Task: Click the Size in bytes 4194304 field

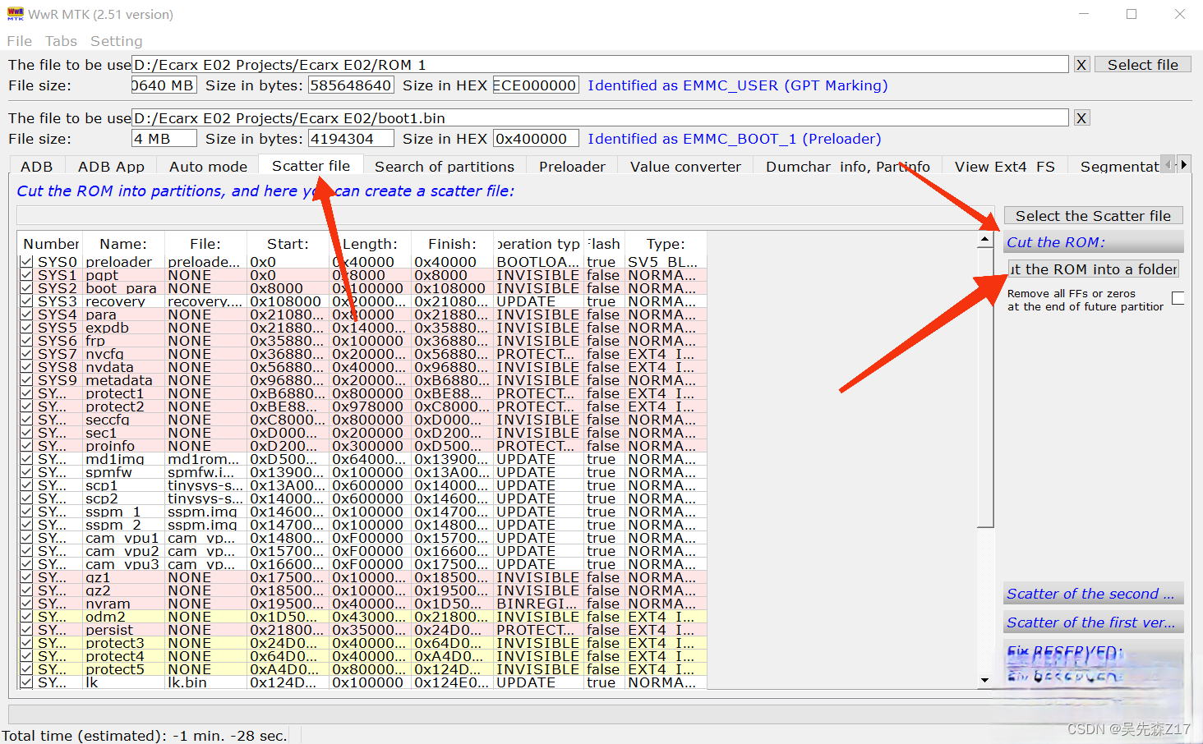Action: [351, 139]
